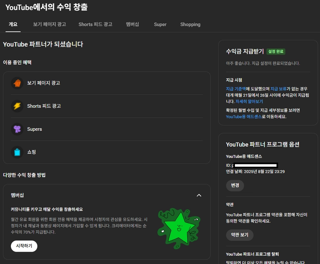Click the 설정 완료 status badge
This screenshot has width=320, height=264.
pyautogui.click(x=276, y=51)
